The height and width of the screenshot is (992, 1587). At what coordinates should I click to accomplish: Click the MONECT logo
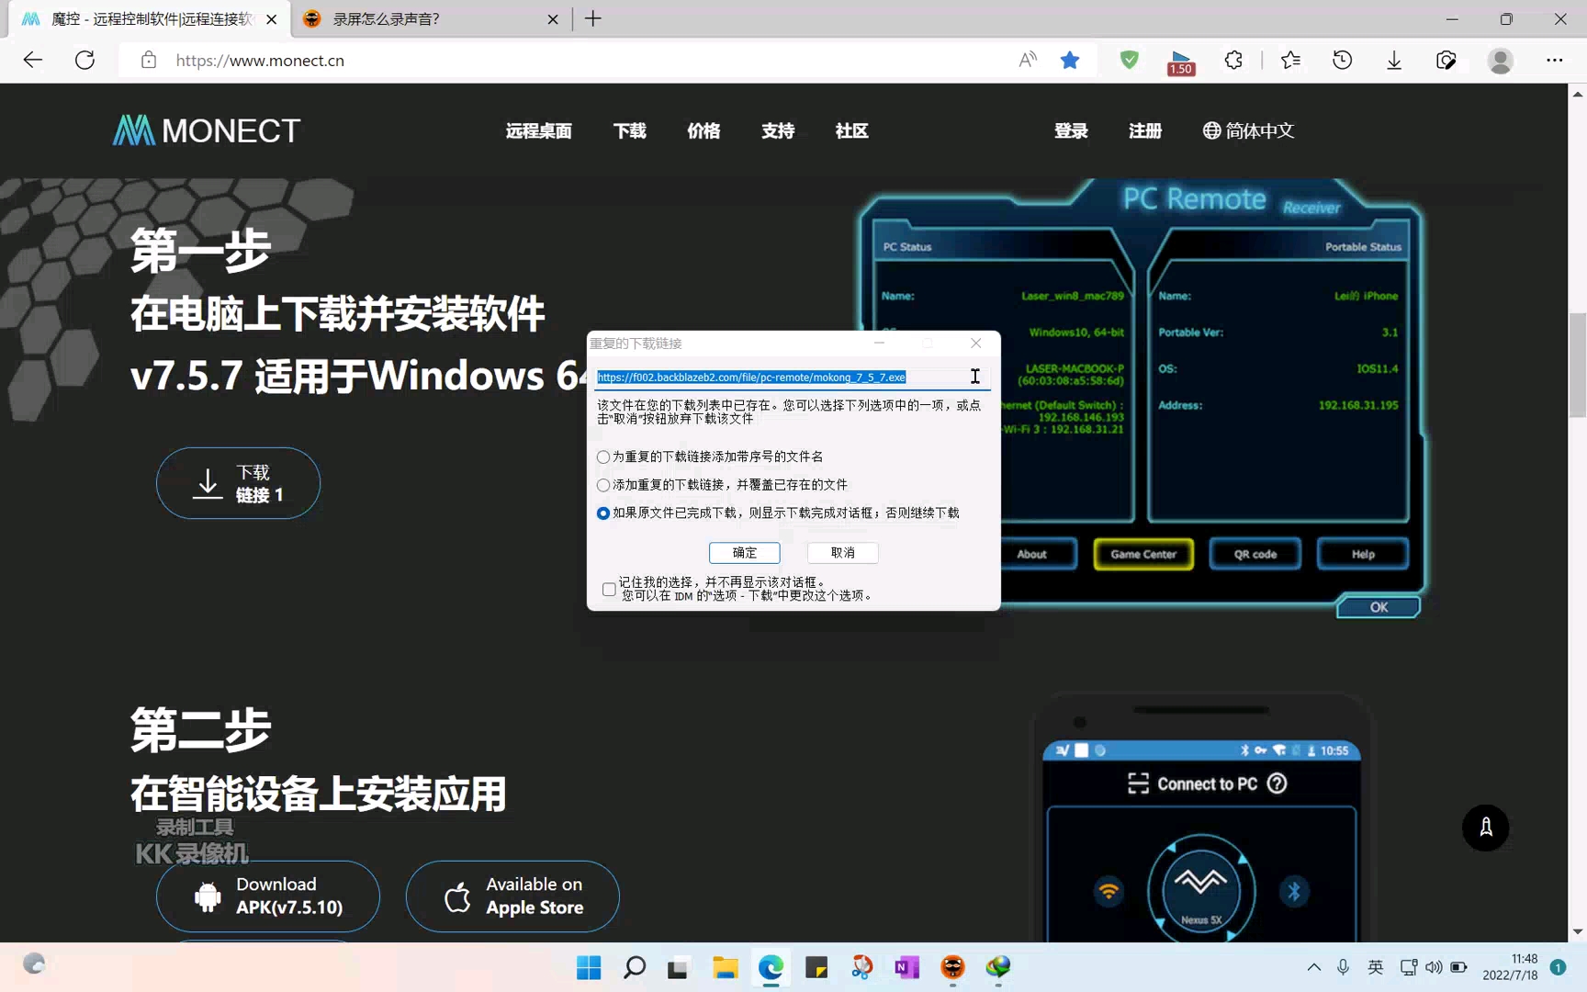[207, 130]
